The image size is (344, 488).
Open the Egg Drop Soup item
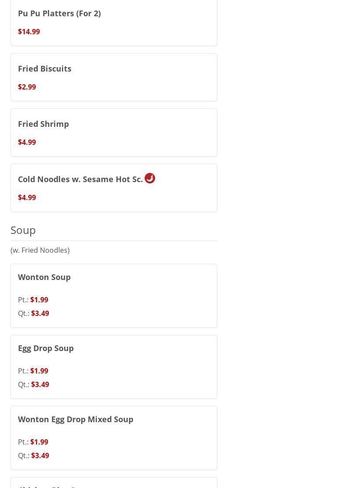point(46,348)
